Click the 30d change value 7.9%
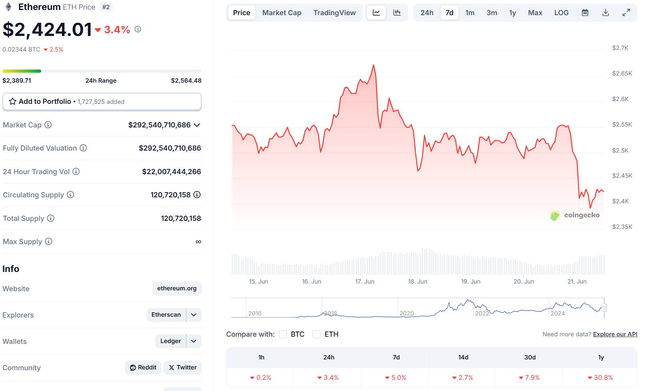Screen dimensions: 651x391 529,377
